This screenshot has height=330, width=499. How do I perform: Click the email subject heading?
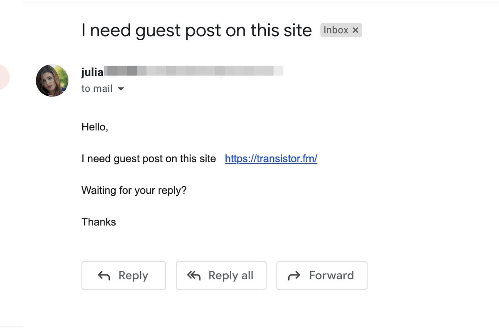click(196, 30)
